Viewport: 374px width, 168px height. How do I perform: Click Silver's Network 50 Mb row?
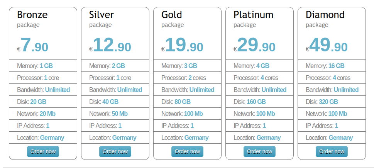coord(115,114)
